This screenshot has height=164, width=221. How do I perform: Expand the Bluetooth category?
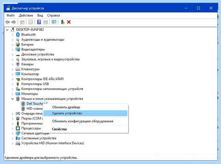pos(13,35)
